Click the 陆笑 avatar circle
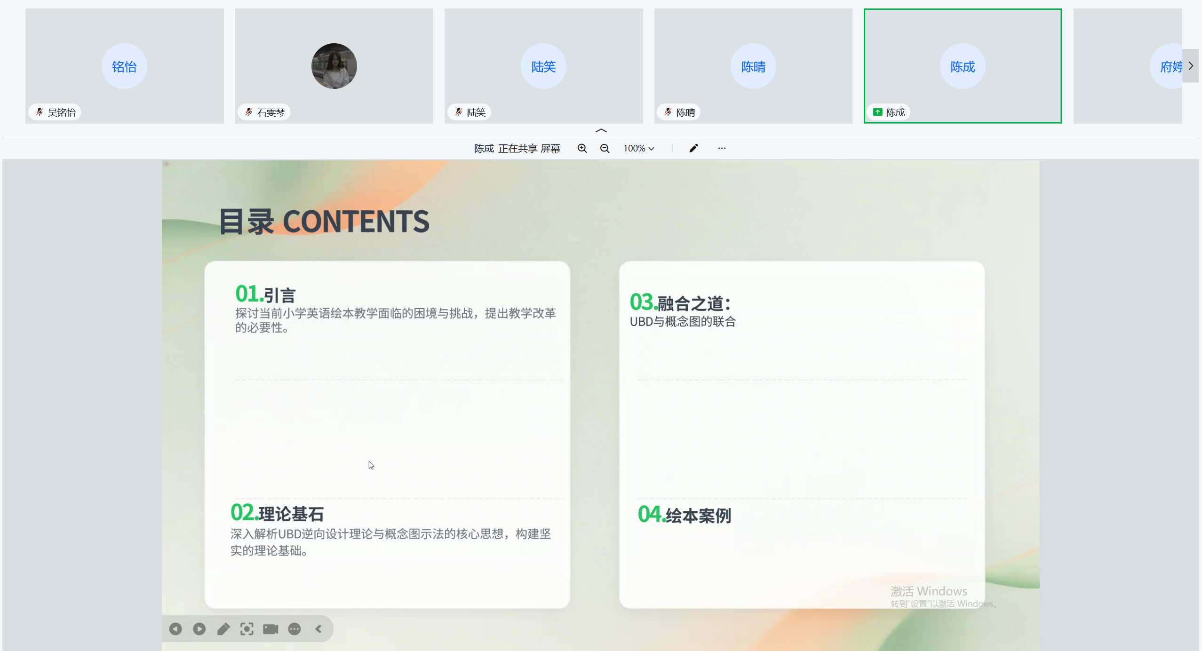This screenshot has width=1202, height=651. [543, 66]
